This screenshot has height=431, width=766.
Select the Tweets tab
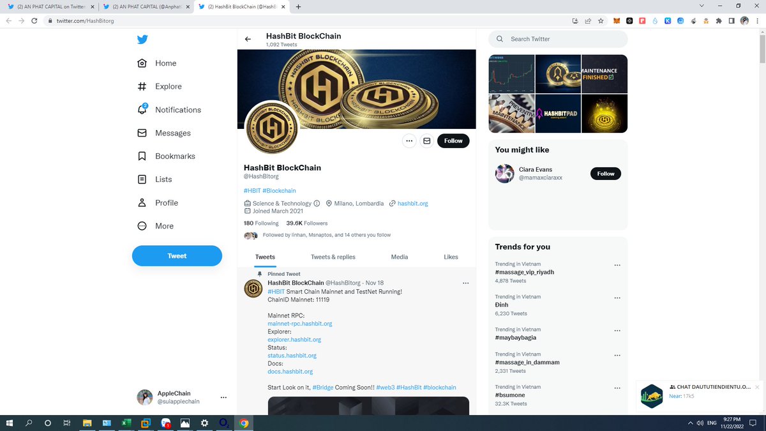265,257
